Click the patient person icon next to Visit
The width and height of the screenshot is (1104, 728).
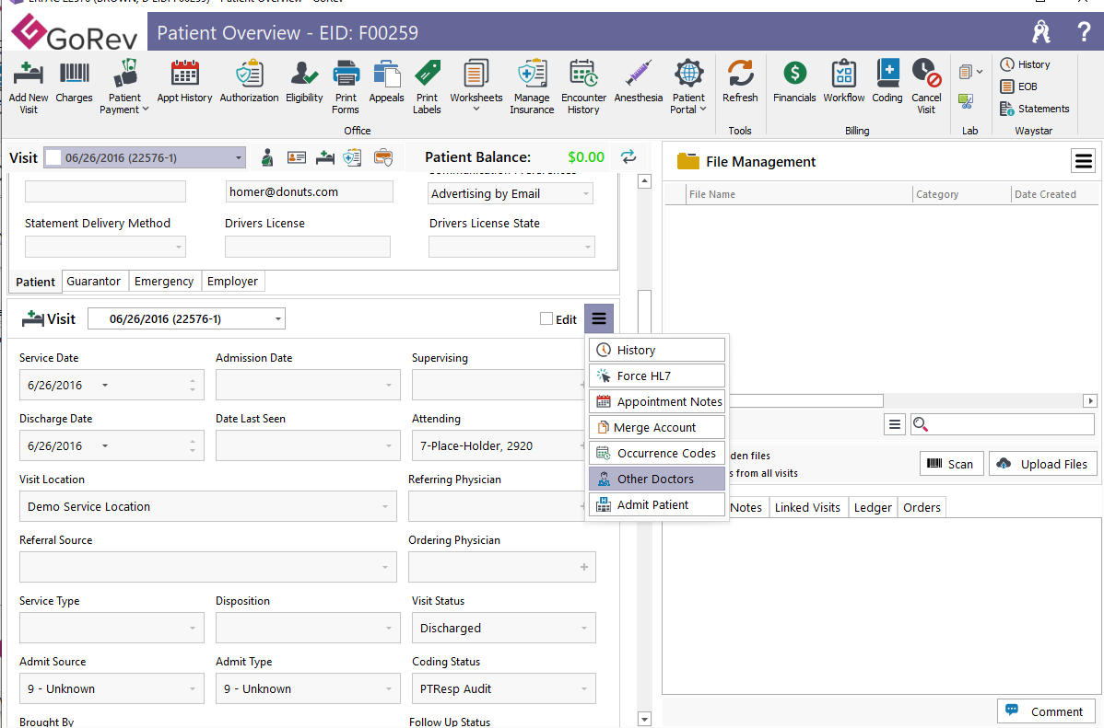tap(267, 157)
